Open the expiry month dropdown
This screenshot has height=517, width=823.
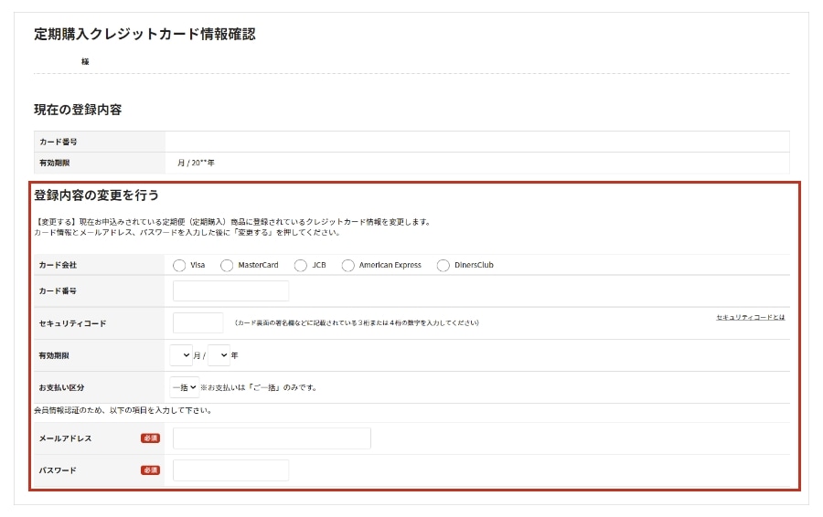click(x=181, y=355)
